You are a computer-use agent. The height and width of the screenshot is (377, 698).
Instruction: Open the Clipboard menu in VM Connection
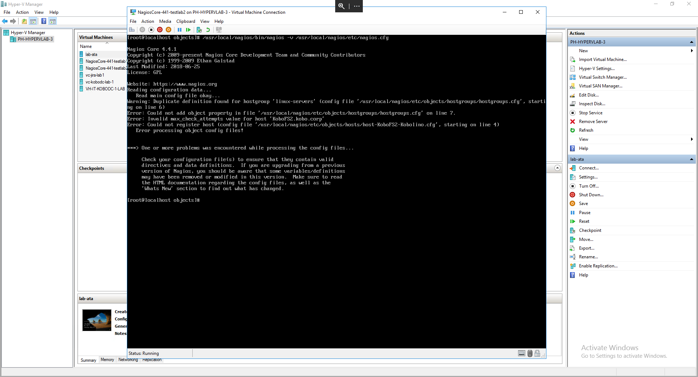tap(185, 21)
